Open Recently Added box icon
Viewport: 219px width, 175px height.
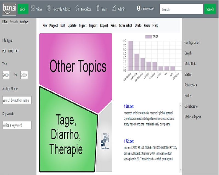pos(48,8)
